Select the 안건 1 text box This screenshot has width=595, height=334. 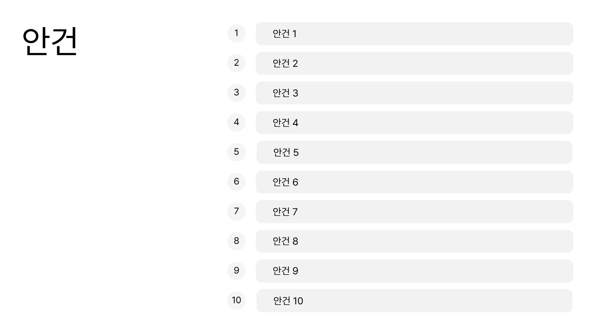[x=414, y=34]
